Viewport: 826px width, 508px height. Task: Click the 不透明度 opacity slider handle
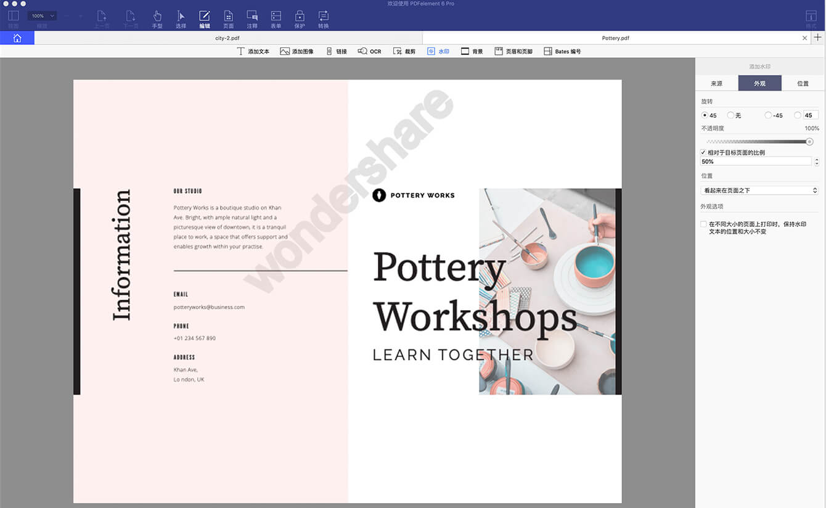[x=809, y=142]
